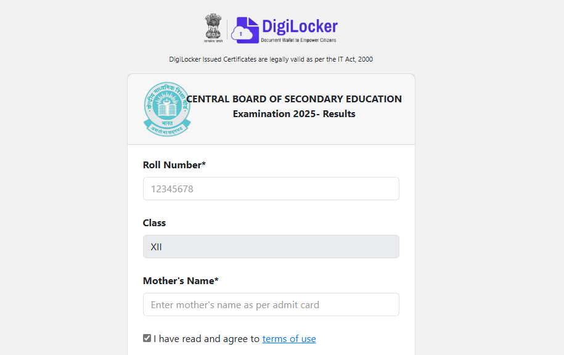Click the 'as per admit card' placeholder text
The height and width of the screenshot is (355, 564).
pos(281,305)
